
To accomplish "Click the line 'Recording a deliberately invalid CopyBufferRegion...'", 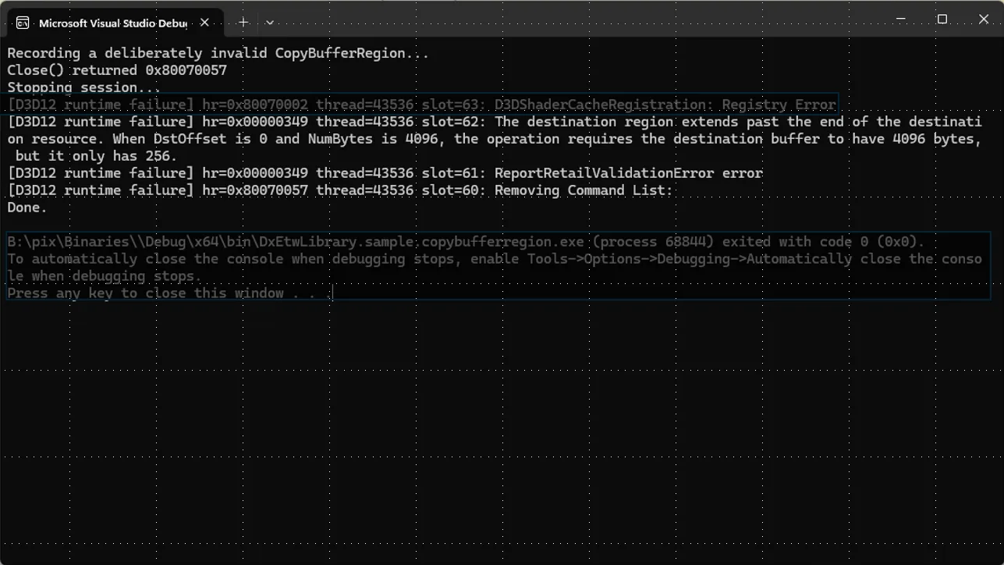I will point(218,53).
